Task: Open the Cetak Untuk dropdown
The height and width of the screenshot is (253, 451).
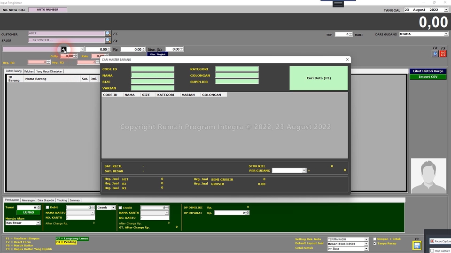Action: [366, 249]
